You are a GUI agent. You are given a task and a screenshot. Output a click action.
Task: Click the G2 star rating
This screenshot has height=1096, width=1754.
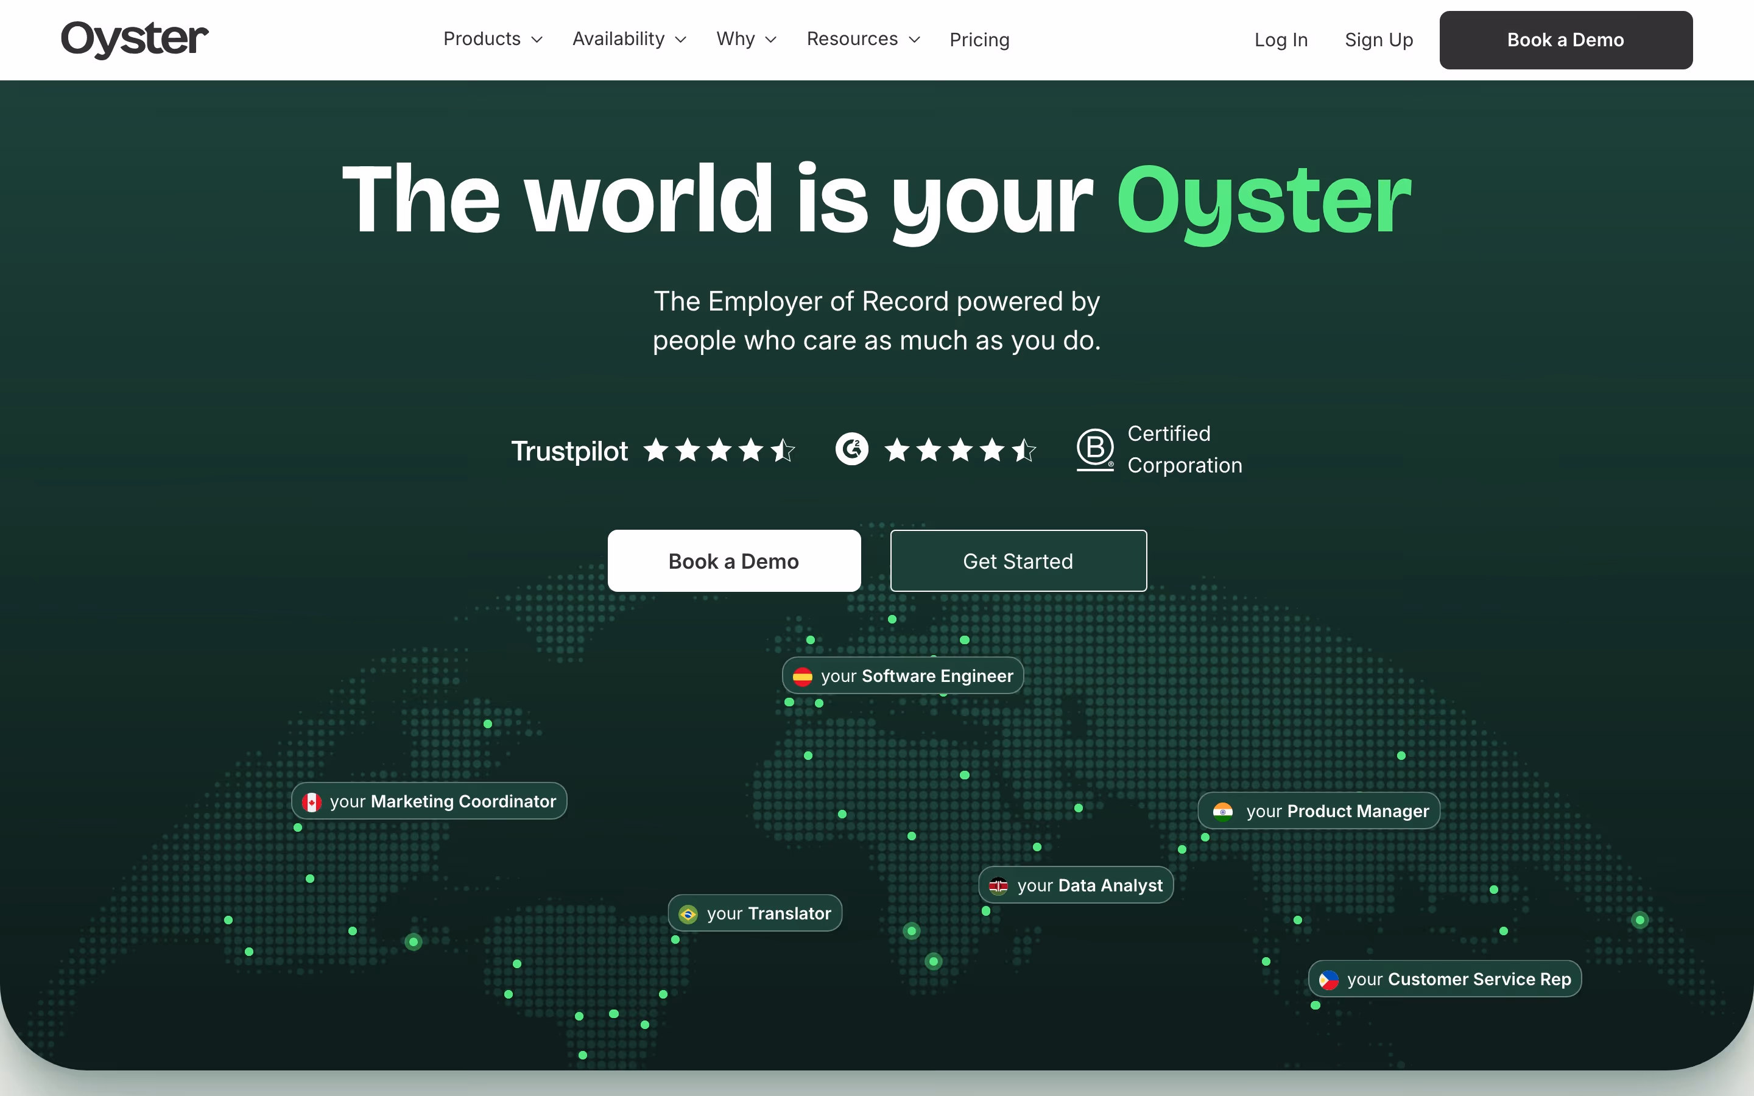tap(960, 450)
